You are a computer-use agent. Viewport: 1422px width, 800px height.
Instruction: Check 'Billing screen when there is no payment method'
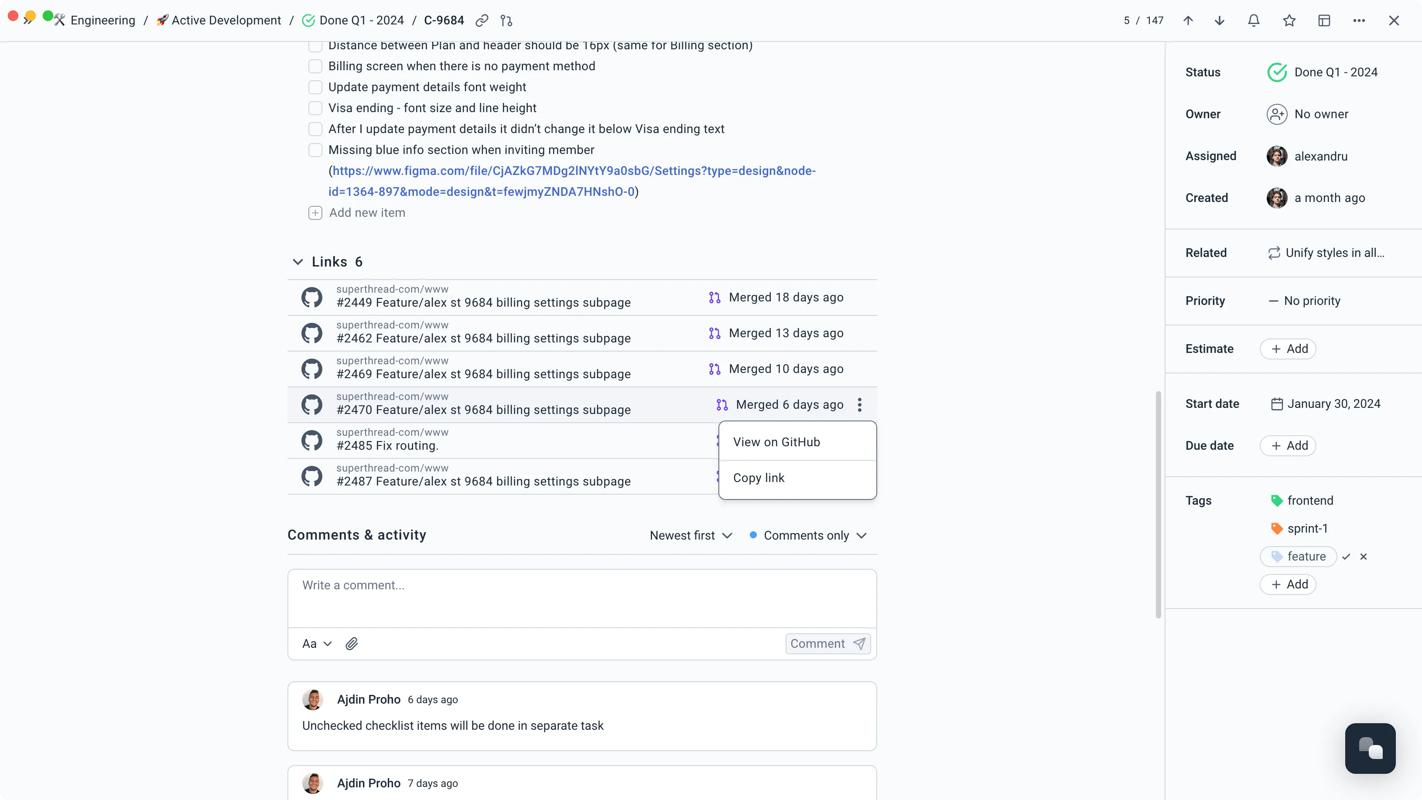pos(315,66)
